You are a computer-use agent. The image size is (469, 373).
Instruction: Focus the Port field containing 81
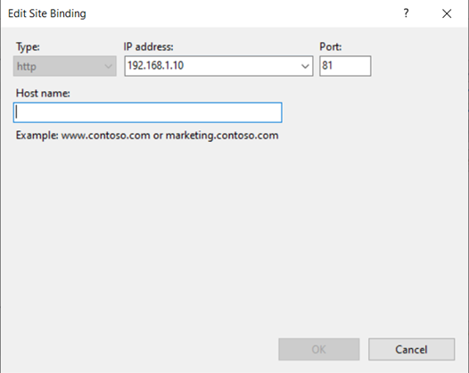point(345,66)
